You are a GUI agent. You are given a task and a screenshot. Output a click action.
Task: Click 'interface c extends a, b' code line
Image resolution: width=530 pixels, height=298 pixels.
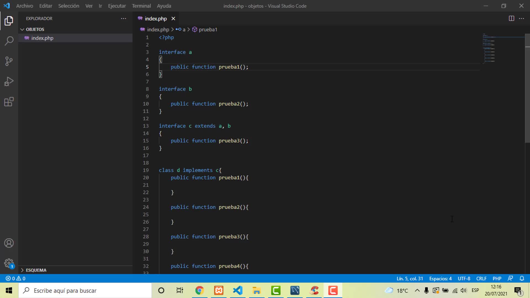[195, 126]
